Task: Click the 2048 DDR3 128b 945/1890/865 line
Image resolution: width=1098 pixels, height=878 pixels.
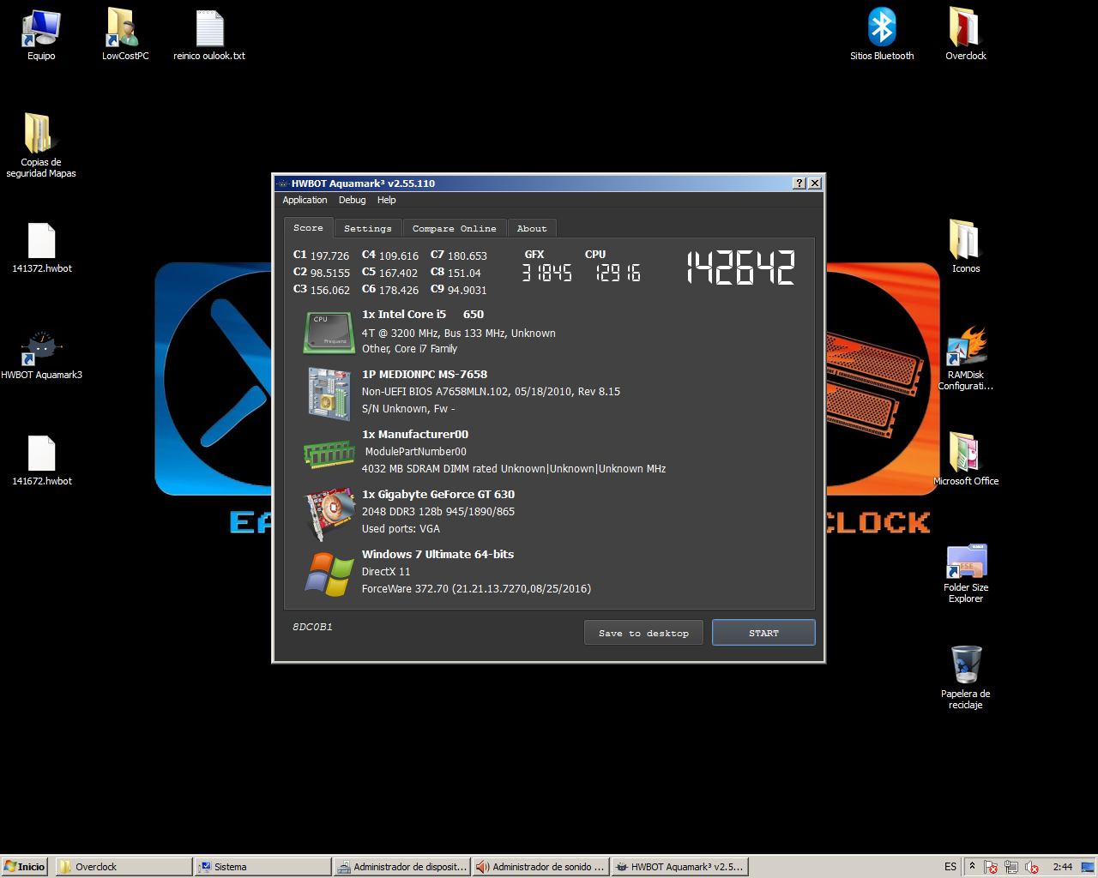Action: [438, 512]
